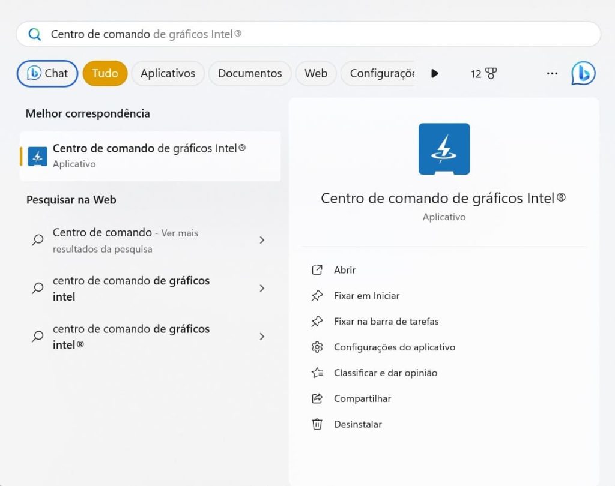Viewport: 615px width, 486px height.
Task: Open Configurações do aplicativo
Action: tap(395, 347)
